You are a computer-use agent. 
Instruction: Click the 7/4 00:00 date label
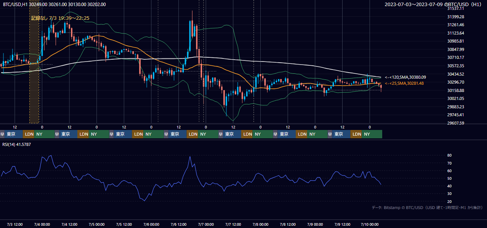[42, 224]
